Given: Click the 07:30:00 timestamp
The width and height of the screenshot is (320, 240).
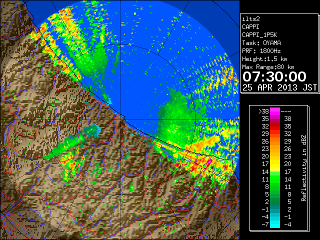Looking at the screenshot, I should click(x=274, y=76).
